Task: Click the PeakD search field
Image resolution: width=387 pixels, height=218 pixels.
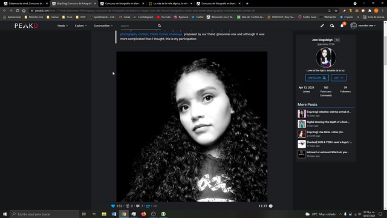Action: [138, 25]
